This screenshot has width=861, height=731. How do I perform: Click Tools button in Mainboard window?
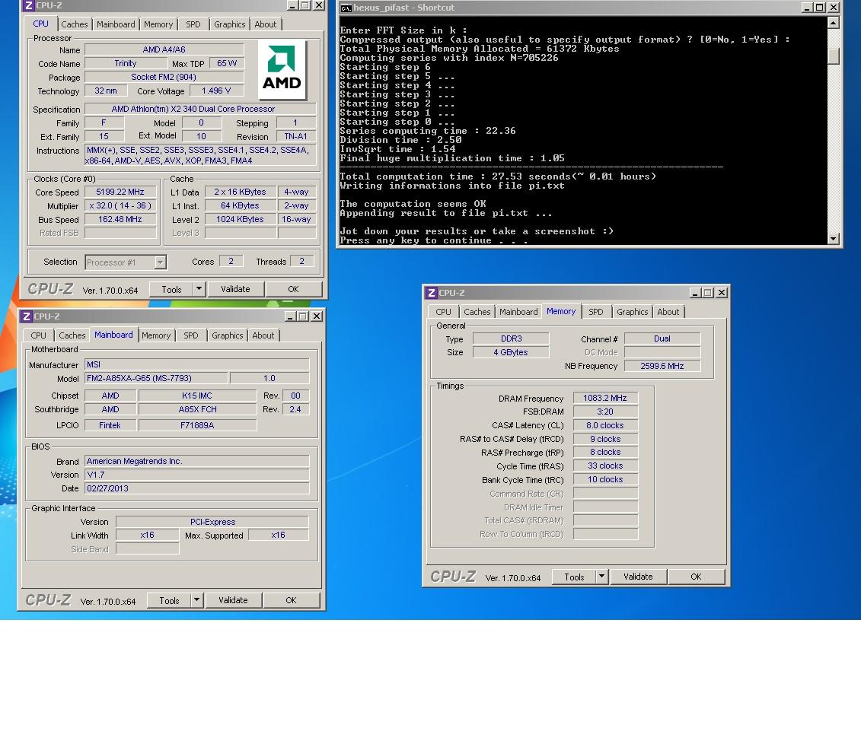(x=169, y=600)
